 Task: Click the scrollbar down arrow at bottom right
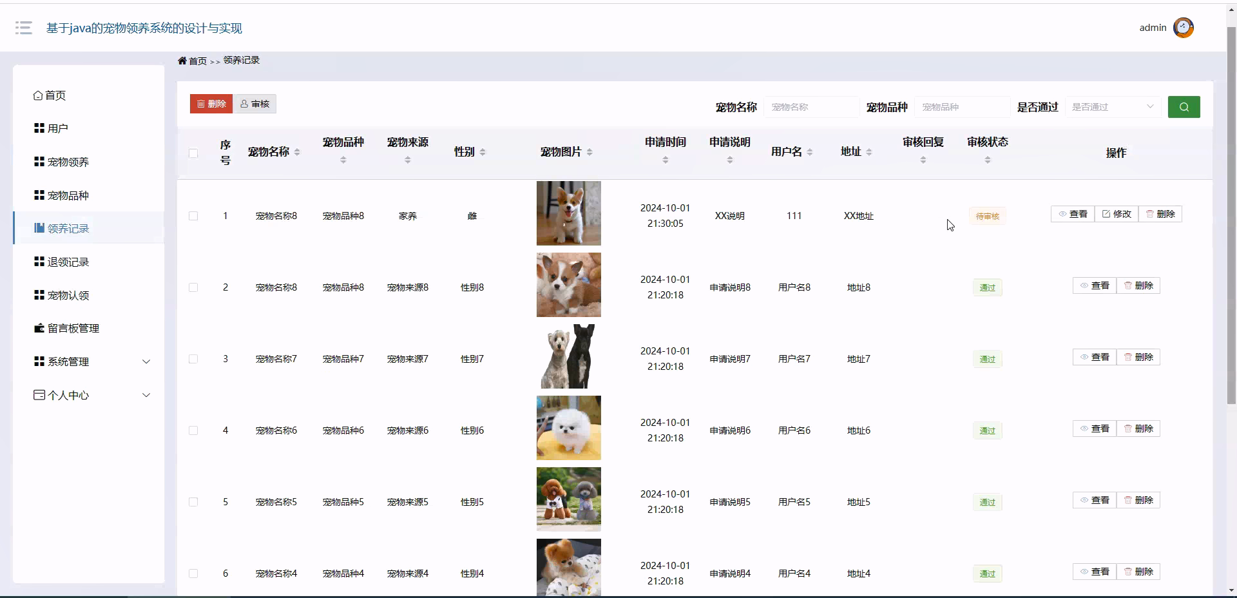point(1231,590)
